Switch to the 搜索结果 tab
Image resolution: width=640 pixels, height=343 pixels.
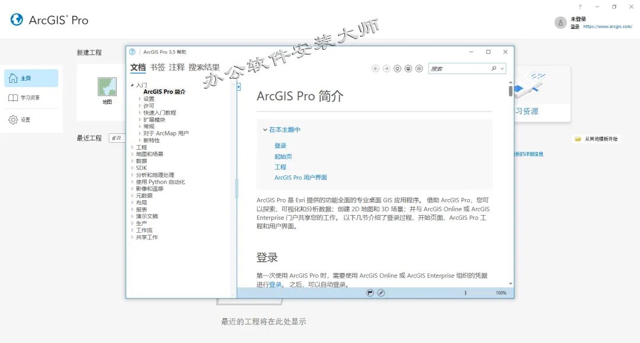pyautogui.click(x=204, y=68)
